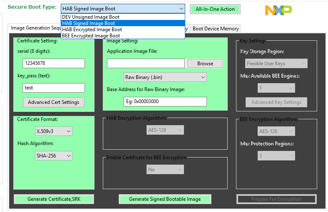Click the All-In-One Action button
Viewport: 328px width, 212px height.
point(215,9)
